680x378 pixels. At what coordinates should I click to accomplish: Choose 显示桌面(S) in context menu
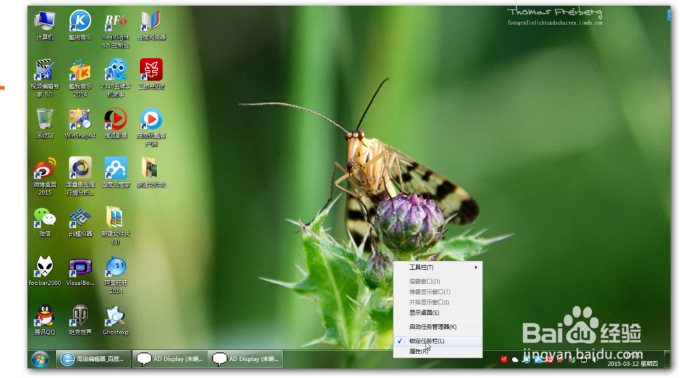(437, 313)
